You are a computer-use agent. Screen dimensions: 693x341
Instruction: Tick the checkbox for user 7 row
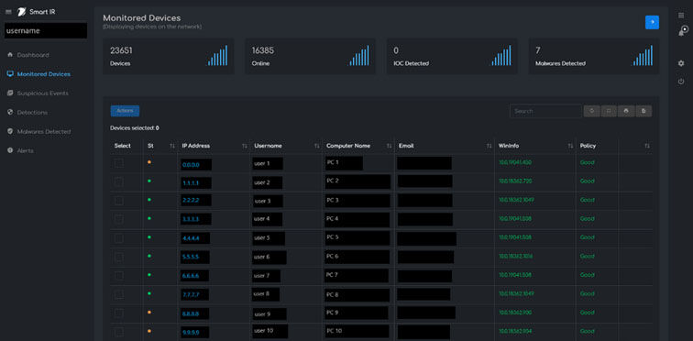(x=119, y=276)
